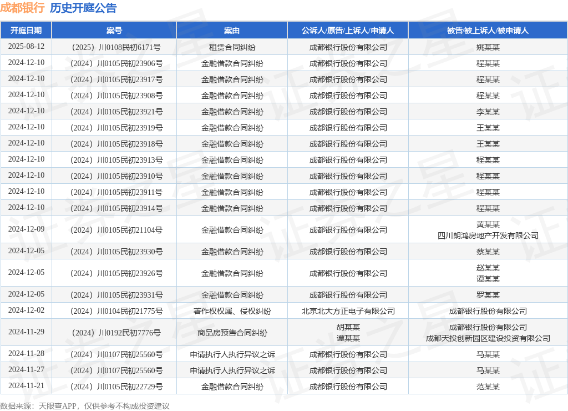
Task: Select case number (2024)川0105民初23908号
Action: click(116, 96)
